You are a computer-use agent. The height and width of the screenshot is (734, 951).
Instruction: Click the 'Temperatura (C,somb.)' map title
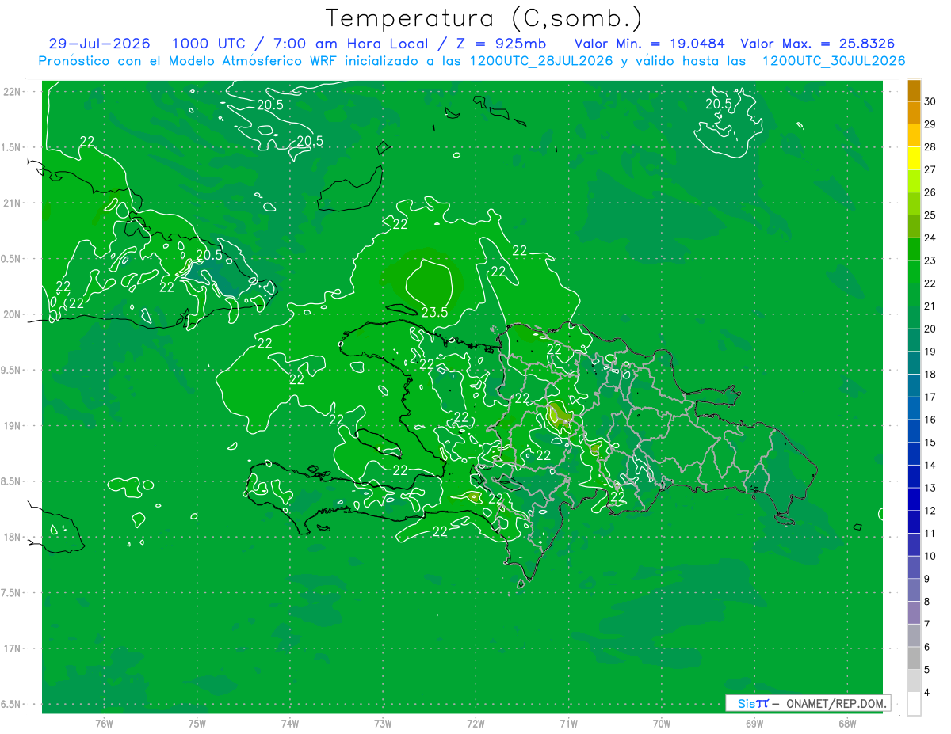click(x=485, y=19)
